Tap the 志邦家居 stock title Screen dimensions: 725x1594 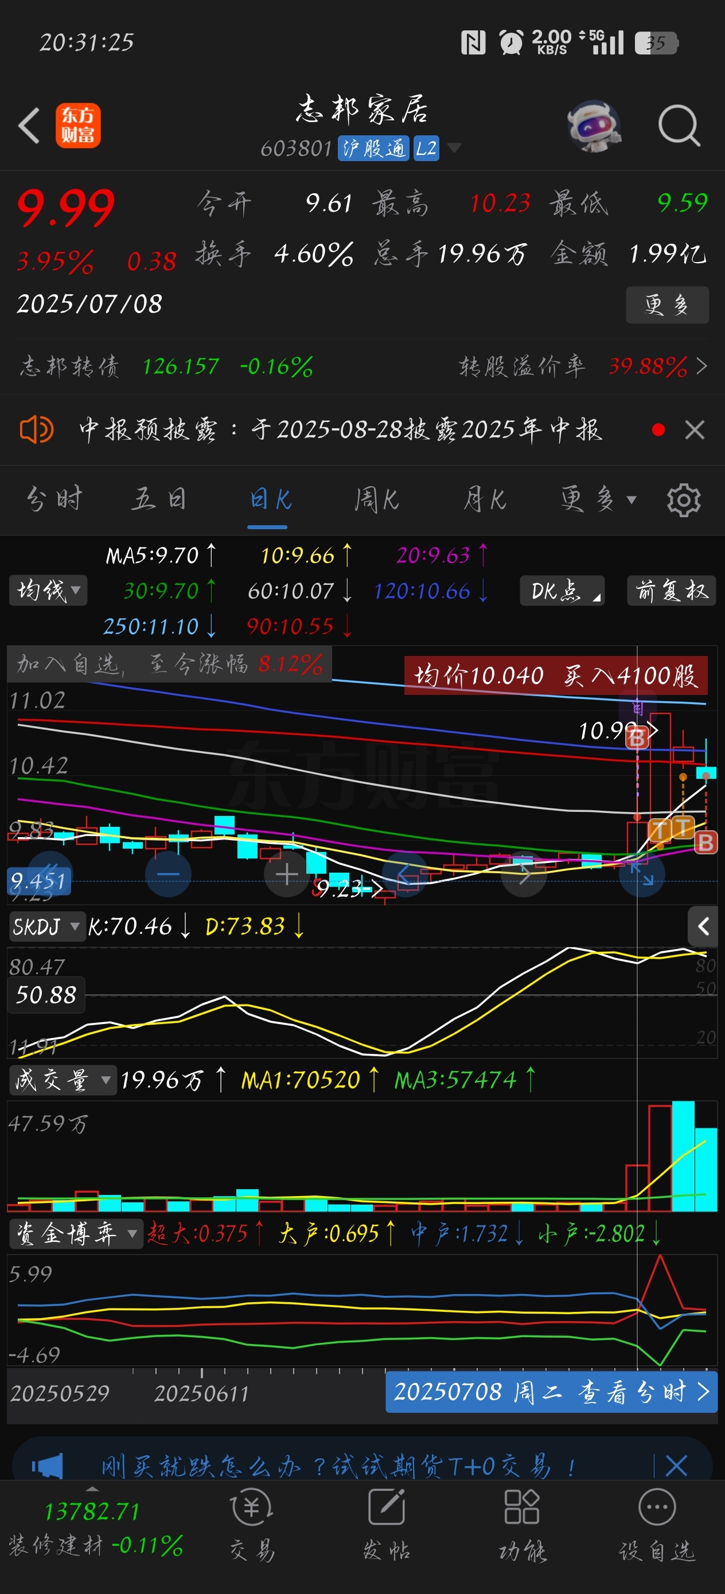(361, 110)
